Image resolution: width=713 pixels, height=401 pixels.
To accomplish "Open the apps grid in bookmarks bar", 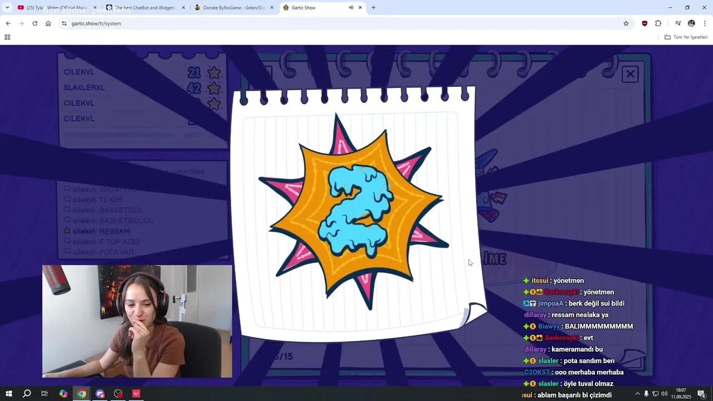I will point(7,37).
